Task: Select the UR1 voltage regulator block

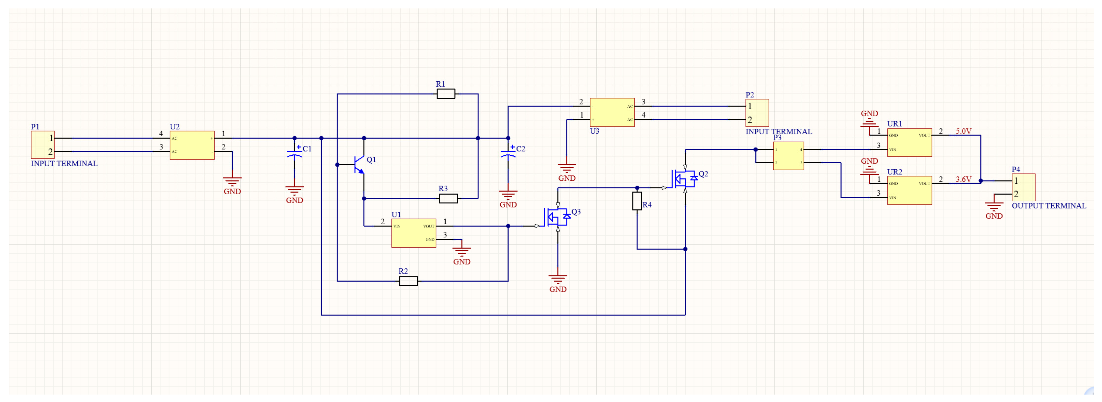Action: 909,143
